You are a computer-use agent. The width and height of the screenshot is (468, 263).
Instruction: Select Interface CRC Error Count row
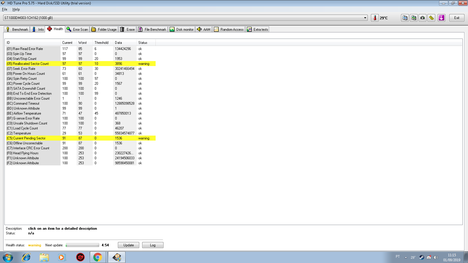point(80,148)
